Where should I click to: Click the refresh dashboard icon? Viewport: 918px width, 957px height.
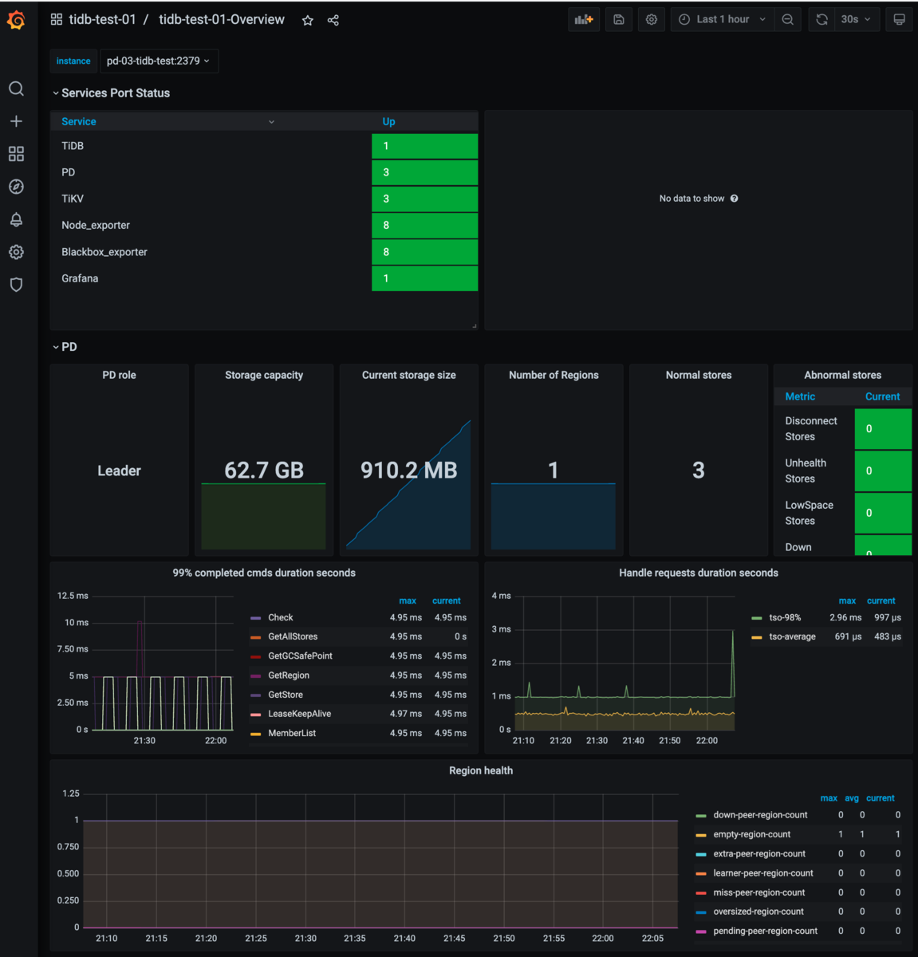point(821,19)
